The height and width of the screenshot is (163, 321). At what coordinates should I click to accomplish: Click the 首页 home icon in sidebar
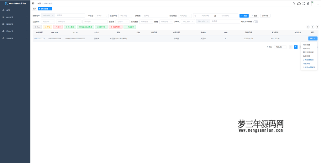coord(3,10)
